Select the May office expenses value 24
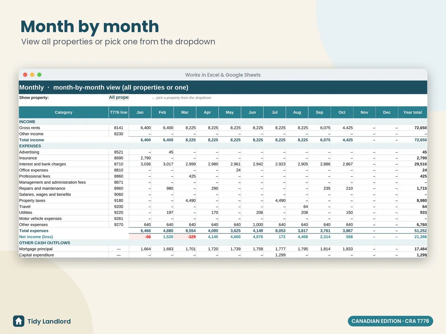The image size is (446, 334). pos(230,170)
